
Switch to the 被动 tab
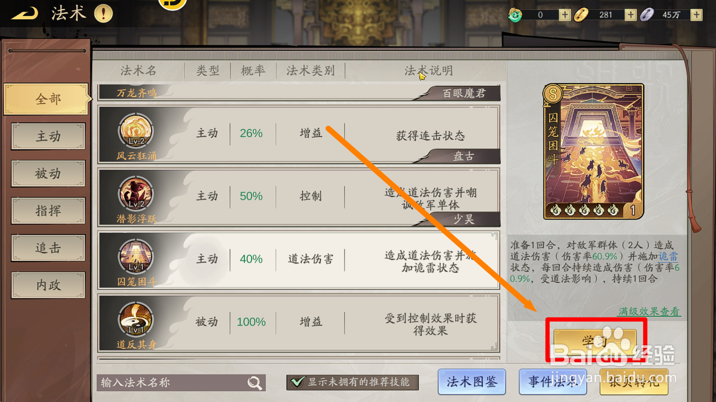[48, 174]
